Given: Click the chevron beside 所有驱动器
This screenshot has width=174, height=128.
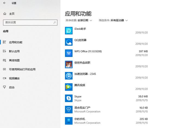Looking at the screenshot, I should (127, 21).
